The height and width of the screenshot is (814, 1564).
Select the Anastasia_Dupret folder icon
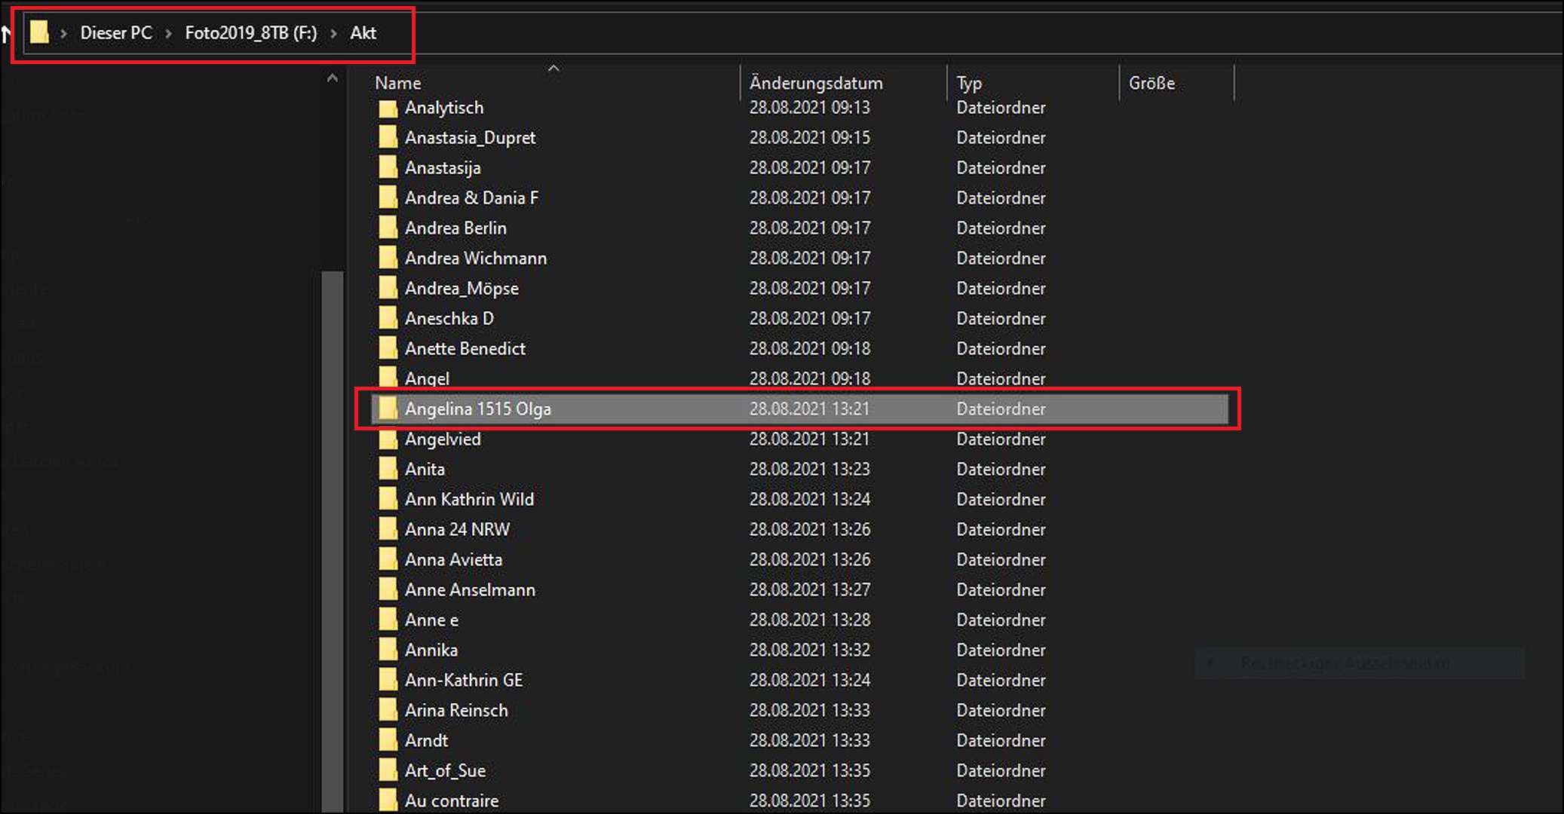pyautogui.click(x=388, y=138)
